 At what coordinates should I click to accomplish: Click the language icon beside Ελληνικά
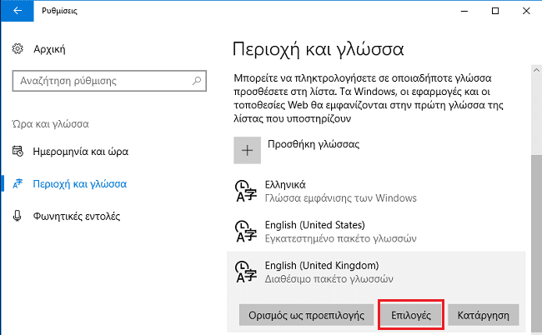246,191
